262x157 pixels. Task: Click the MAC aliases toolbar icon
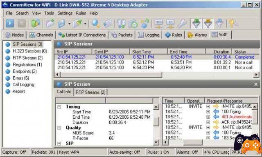pyautogui.click(x=158, y=24)
